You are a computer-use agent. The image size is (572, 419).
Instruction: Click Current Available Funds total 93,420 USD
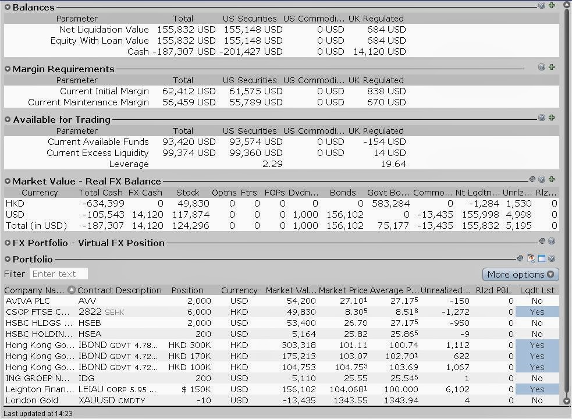pos(189,142)
